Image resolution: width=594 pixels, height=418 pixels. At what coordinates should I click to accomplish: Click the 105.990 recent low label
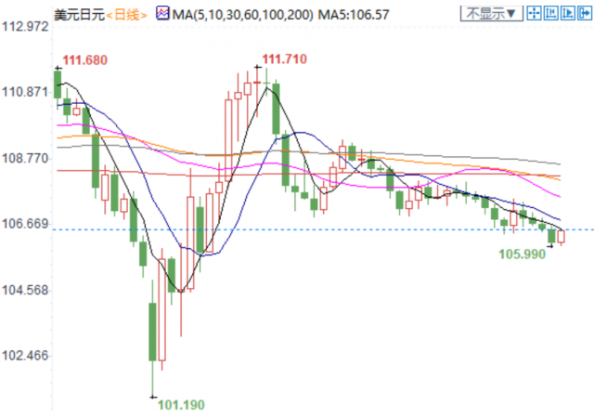click(x=522, y=255)
